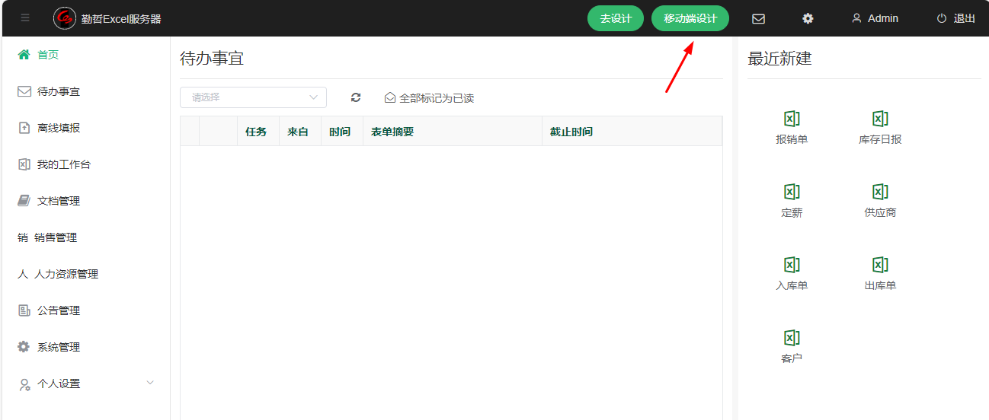Go to 待办事宜 in the sidebar

(59, 91)
